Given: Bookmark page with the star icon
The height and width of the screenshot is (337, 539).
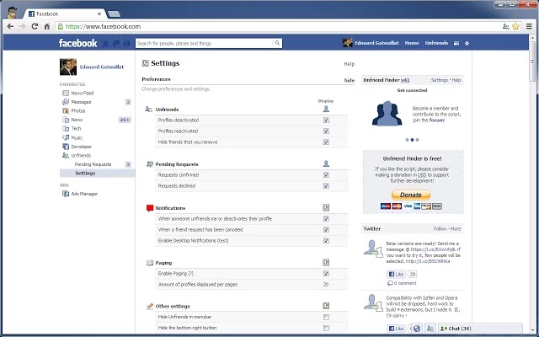Looking at the screenshot, I should (515, 26).
